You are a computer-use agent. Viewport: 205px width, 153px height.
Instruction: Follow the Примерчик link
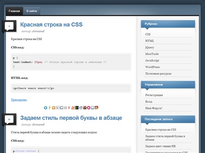pyautogui.click(x=19, y=100)
